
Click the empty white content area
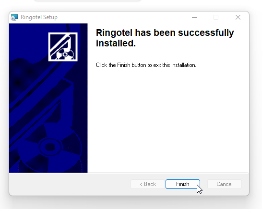(167, 120)
